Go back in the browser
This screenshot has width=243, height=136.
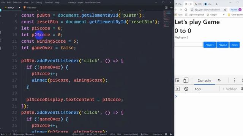(x=176, y=9)
